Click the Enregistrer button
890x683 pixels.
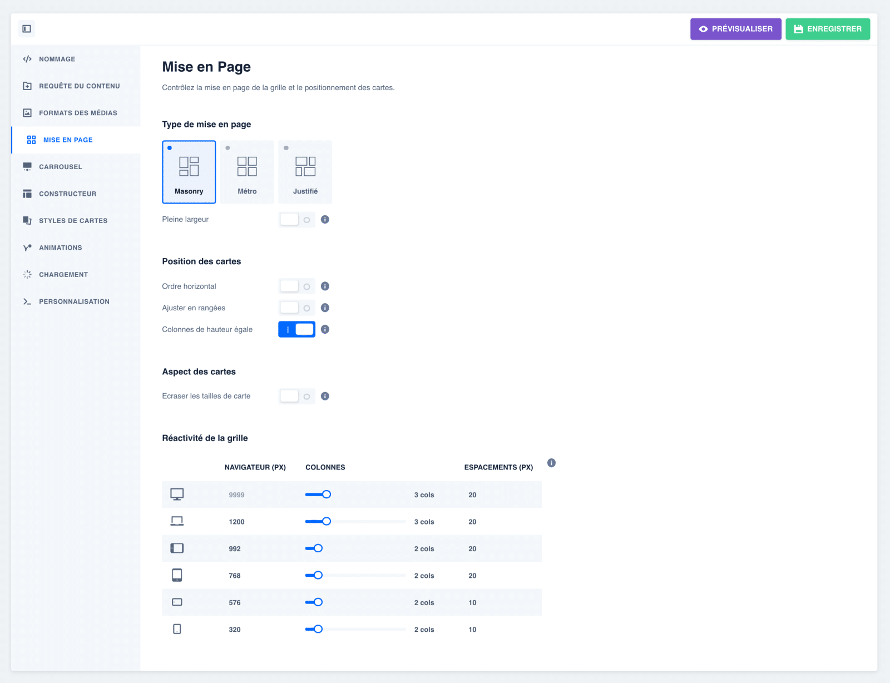coord(828,29)
